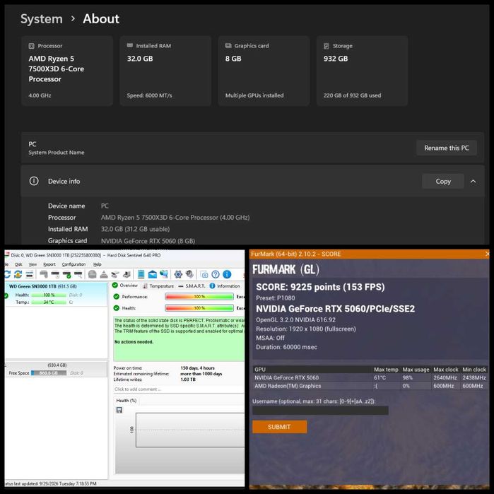
Task: Click the blue report sheet toolbar icon
Action: coord(141,274)
